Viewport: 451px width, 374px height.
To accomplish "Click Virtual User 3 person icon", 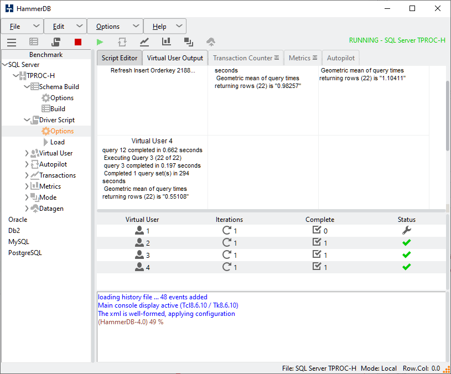I will (139, 254).
